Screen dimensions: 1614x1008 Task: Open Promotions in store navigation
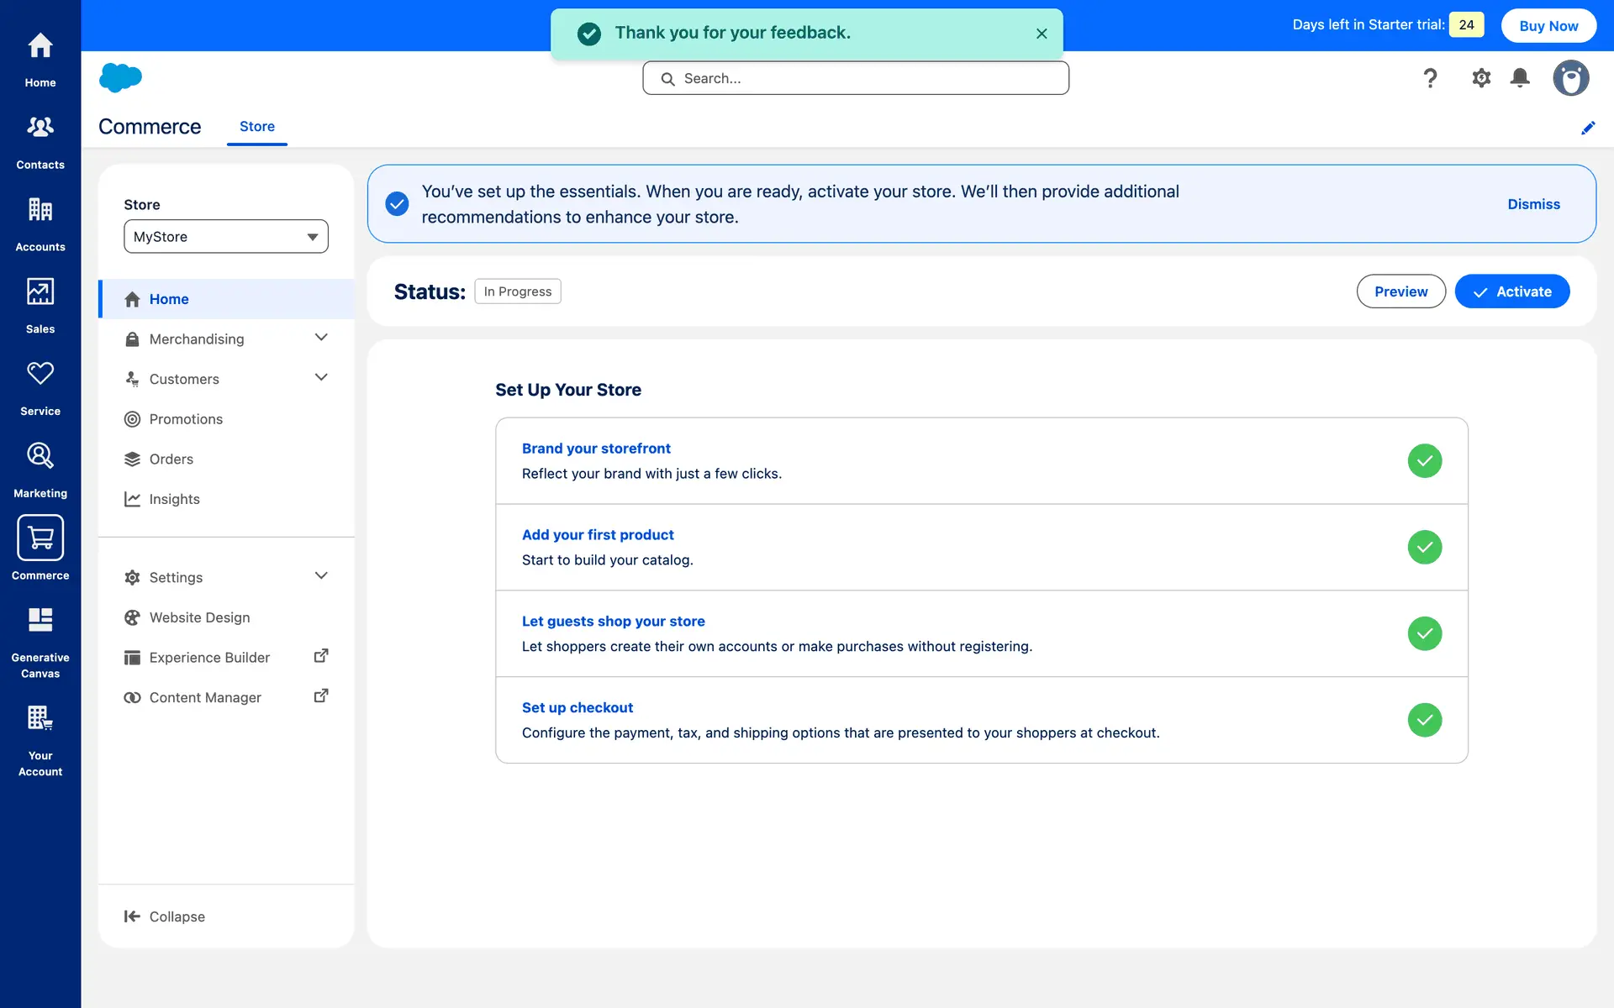click(186, 419)
